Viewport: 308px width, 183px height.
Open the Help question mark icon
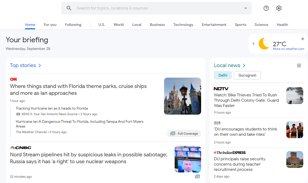click(x=266, y=8)
